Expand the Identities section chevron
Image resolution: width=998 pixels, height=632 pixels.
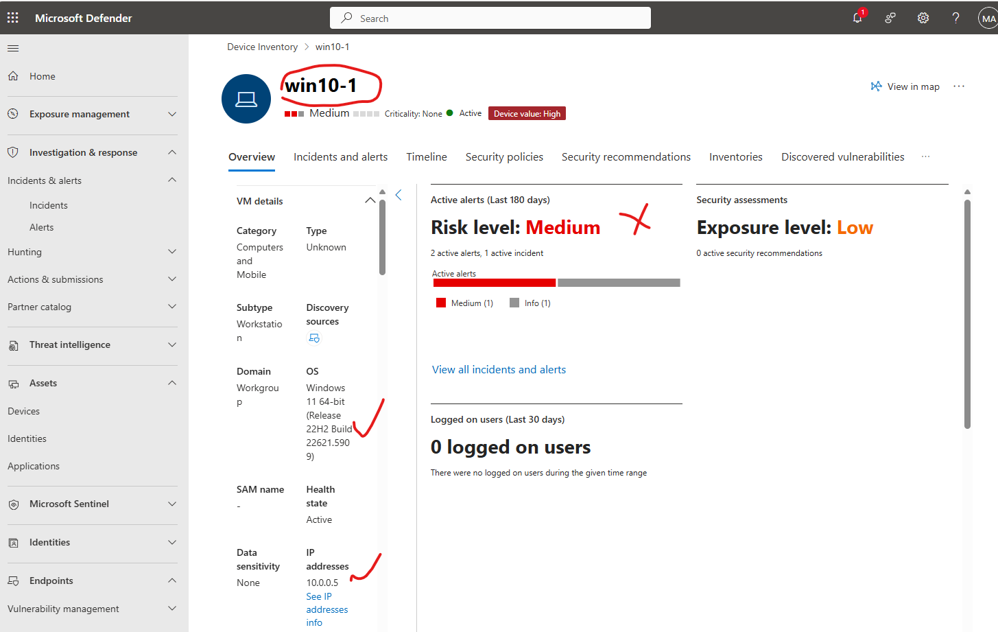[172, 542]
